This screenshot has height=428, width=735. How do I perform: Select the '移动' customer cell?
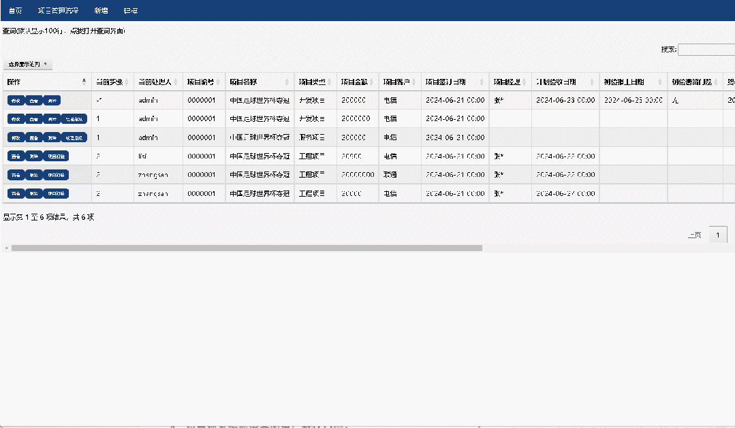tap(400, 175)
